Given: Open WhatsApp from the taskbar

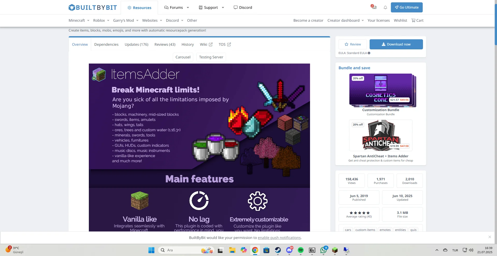Looking at the screenshot, I should coord(323,250).
